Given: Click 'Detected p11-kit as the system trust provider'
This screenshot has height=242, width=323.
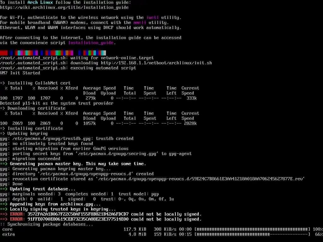Looking at the screenshot, I should click(57, 103).
